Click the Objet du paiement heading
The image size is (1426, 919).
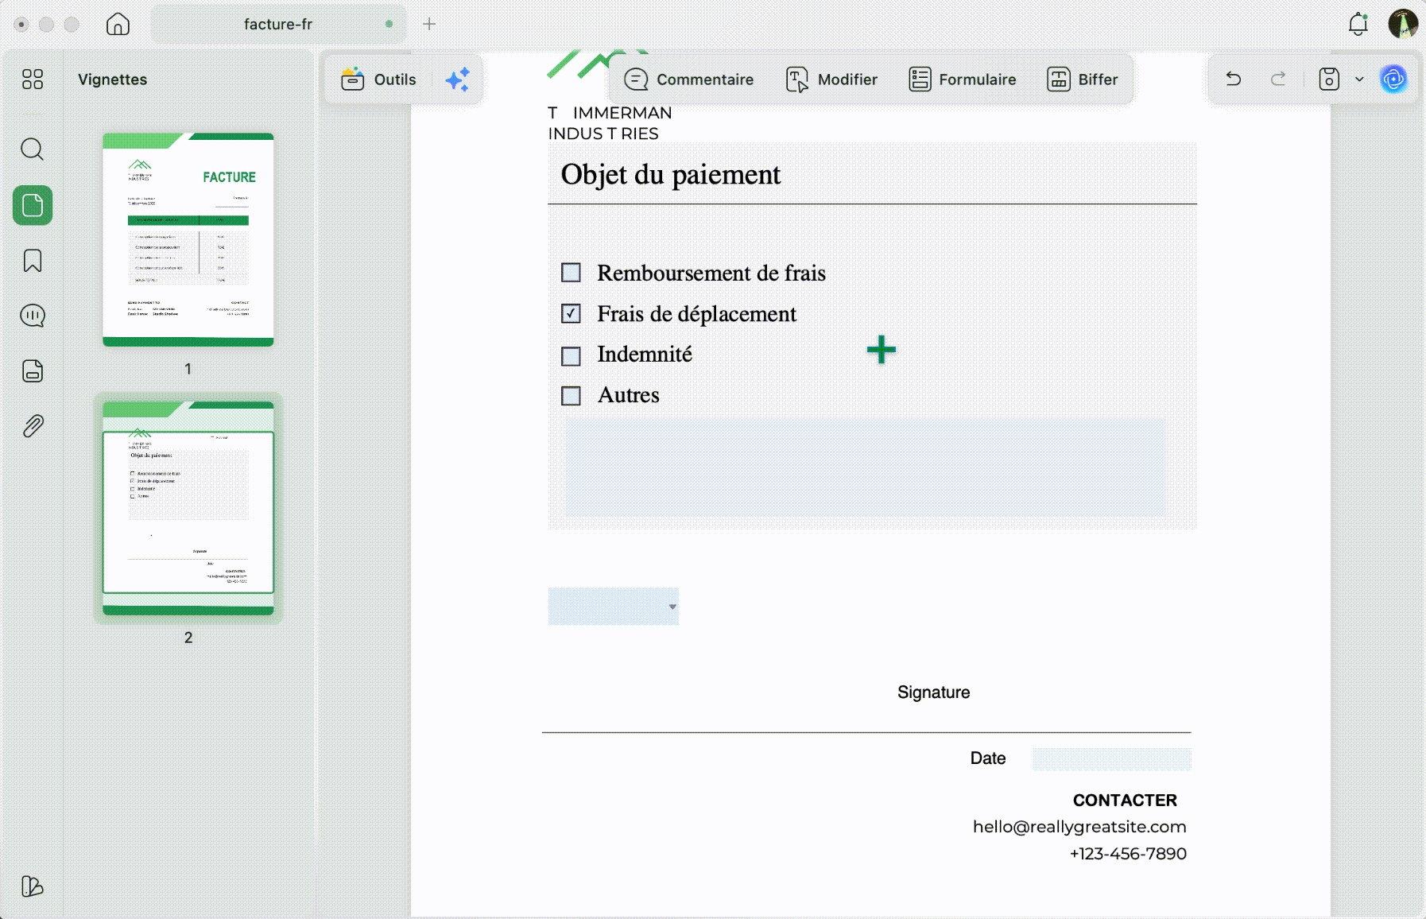(671, 175)
